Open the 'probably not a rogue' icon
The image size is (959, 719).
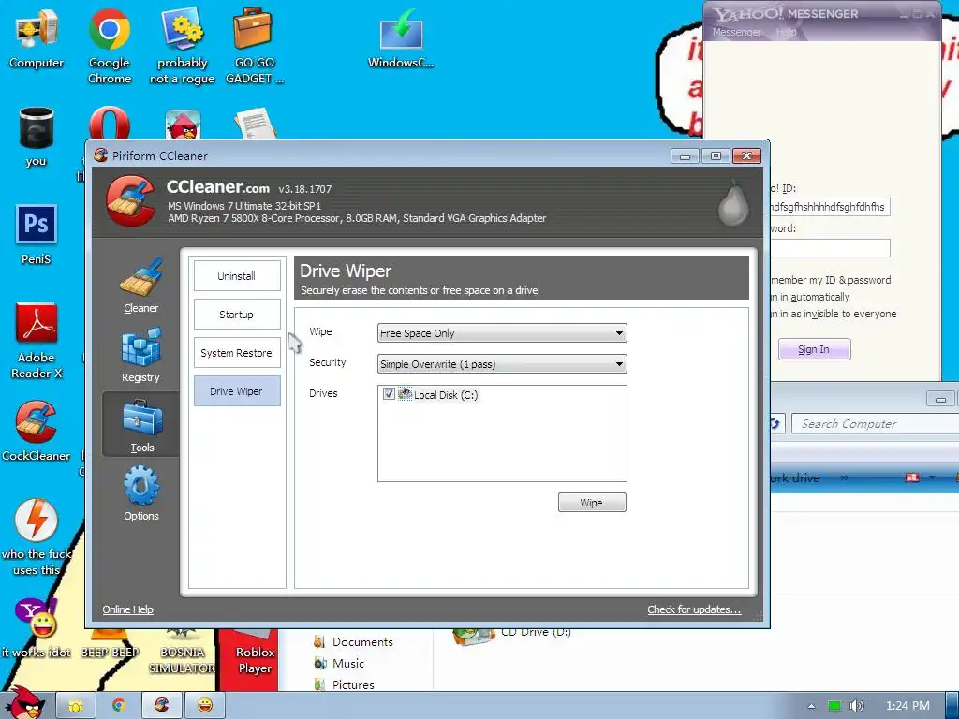coord(183,45)
